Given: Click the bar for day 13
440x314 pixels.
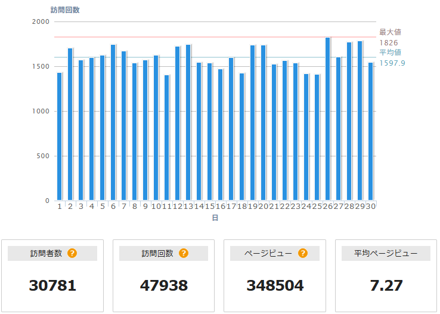Looking at the screenshot, I should [188, 122].
